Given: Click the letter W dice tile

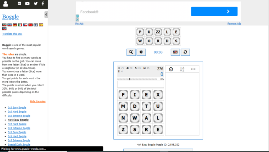Looking at the screenshot, I should [134, 118].
